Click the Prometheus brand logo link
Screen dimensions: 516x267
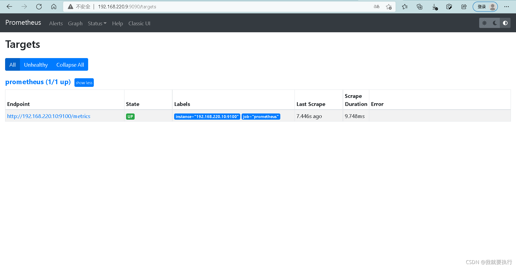pos(23,23)
